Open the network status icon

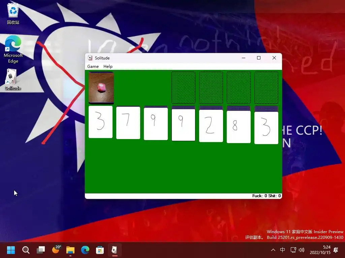pos(293,250)
